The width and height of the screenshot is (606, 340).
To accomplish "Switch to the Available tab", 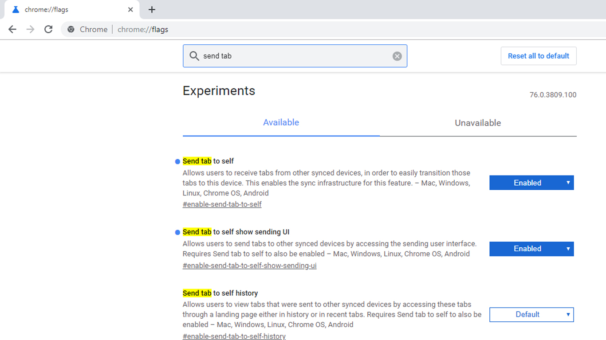I will pos(281,122).
